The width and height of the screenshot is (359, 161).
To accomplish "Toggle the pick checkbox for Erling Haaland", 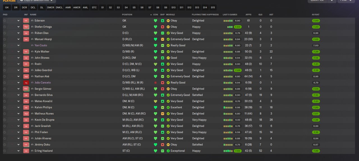I will [x=4, y=151].
